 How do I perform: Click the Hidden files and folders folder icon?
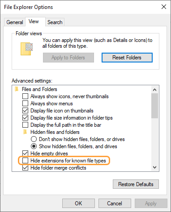tap(25, 132)
